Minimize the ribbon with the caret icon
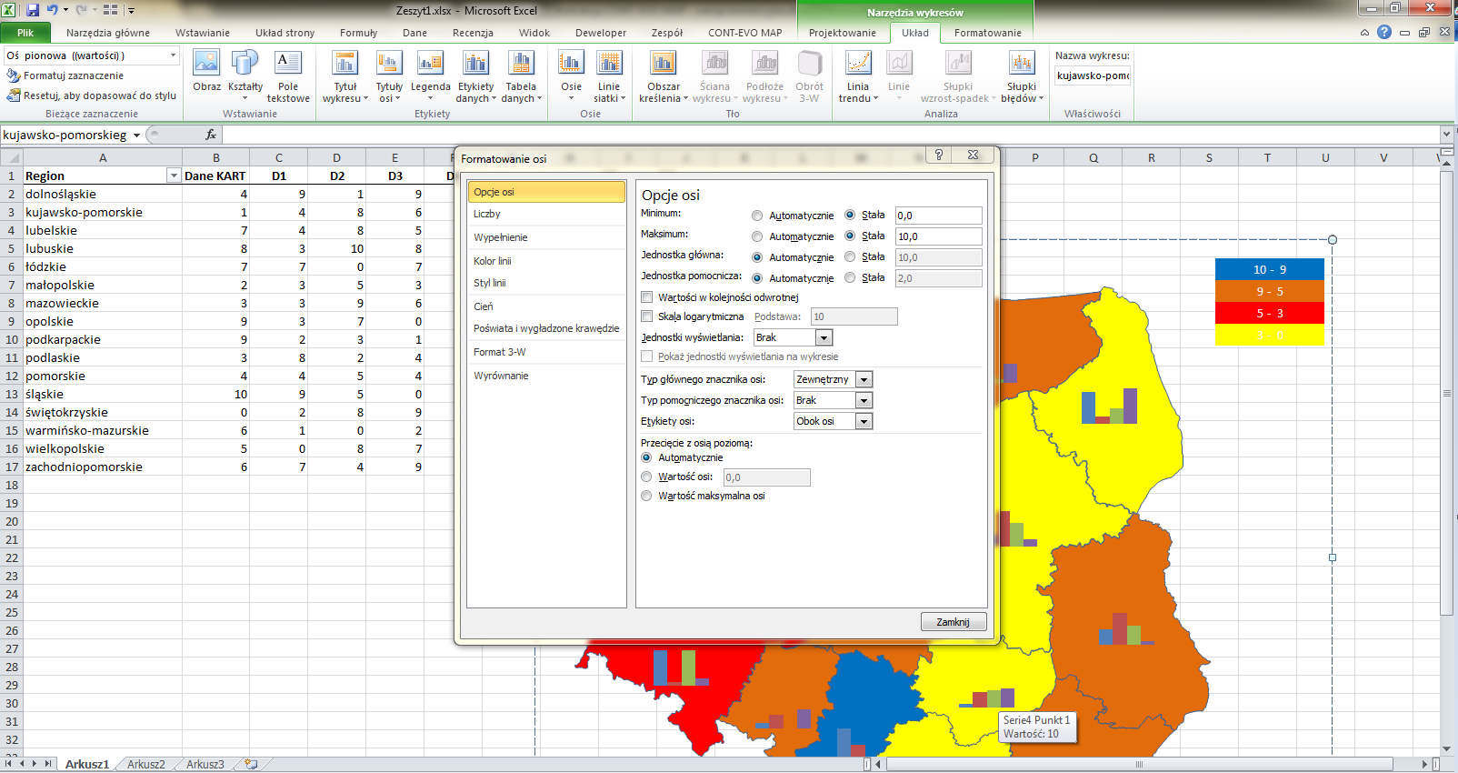 1364,33
